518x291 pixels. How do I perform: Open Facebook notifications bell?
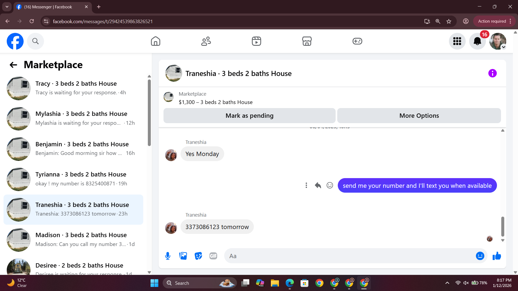click(x=477, y=41)
